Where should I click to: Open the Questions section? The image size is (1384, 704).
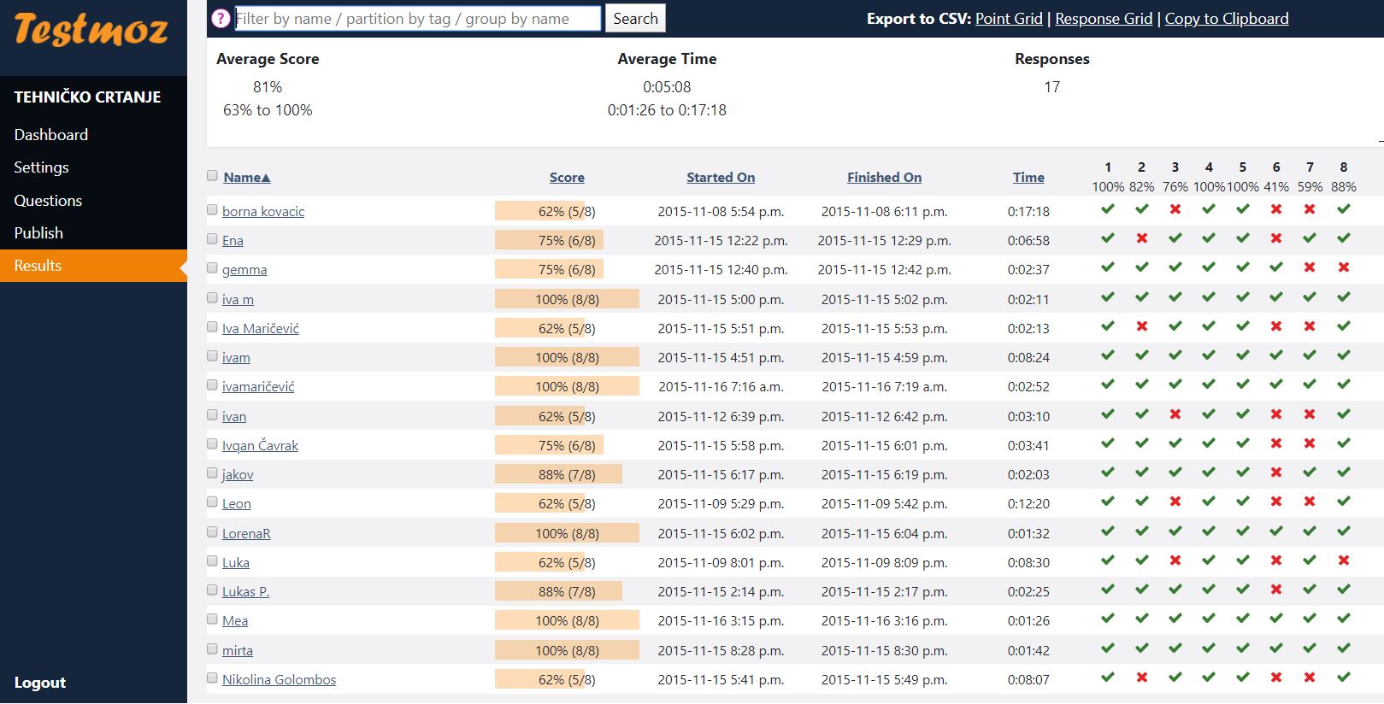48,201
